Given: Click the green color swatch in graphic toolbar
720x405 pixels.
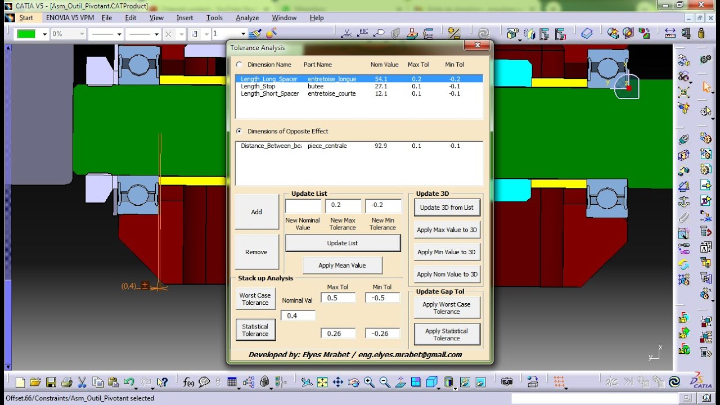Looking at the screenshot, I should [x=26, y=34].
